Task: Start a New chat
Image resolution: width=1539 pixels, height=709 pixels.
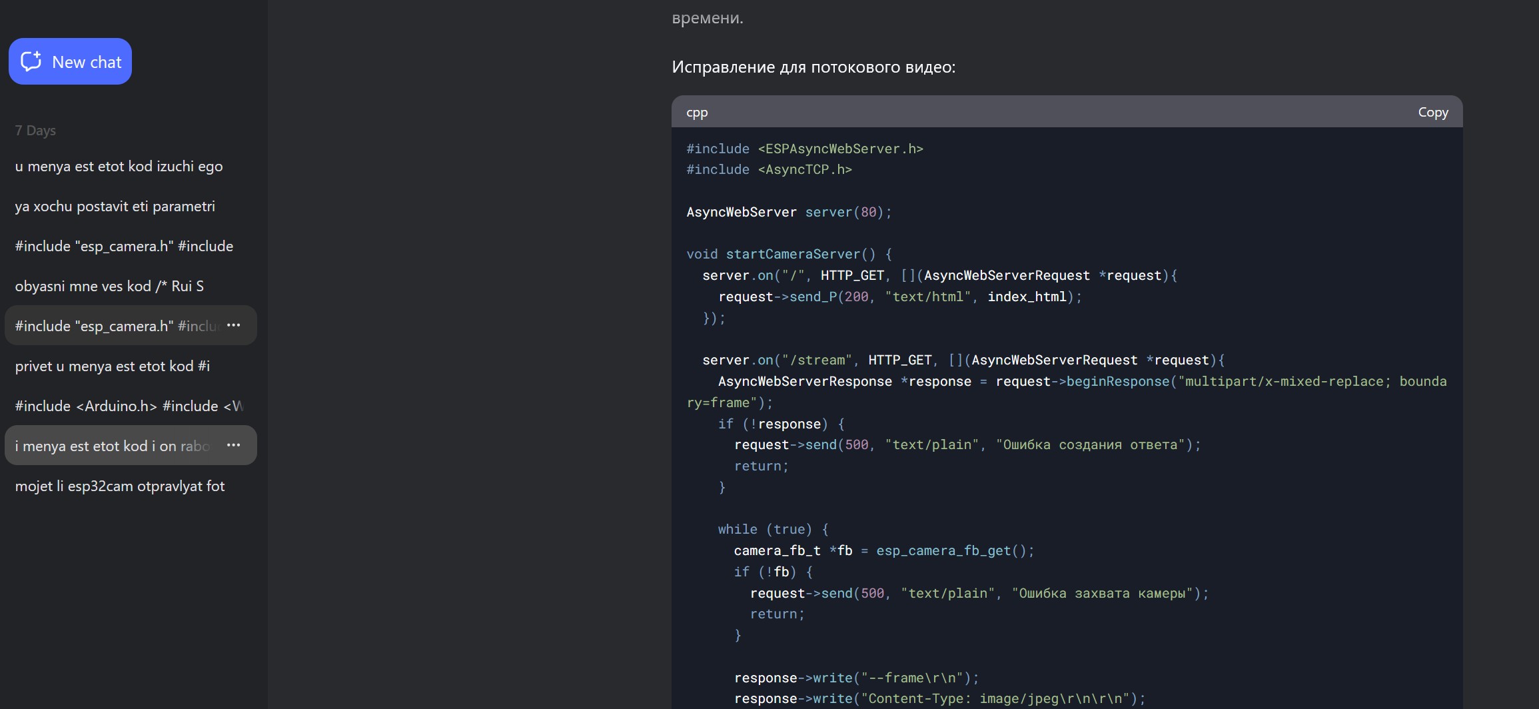Action: point(70,61)
